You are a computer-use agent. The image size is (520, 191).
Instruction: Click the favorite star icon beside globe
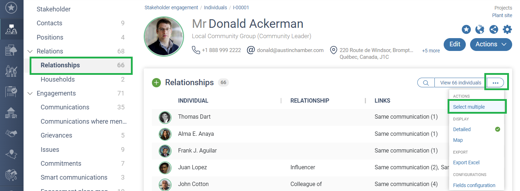coord(466,29)
